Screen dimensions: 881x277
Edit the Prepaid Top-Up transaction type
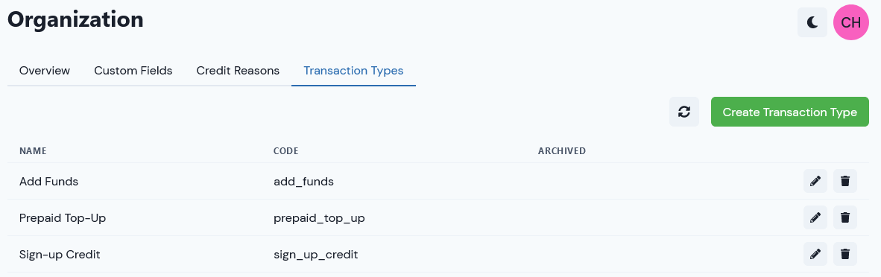(815, 217)
